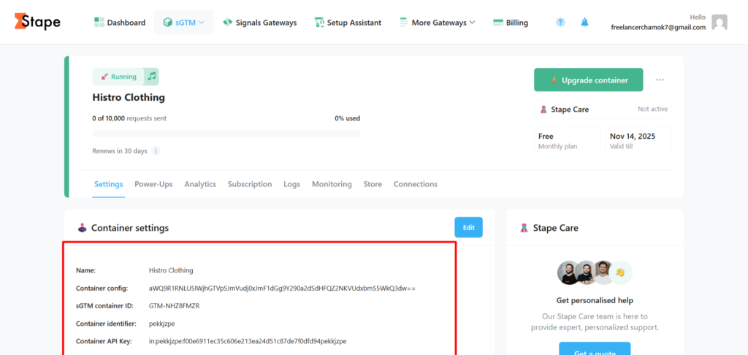This screenshot has width=748, height=355.
Task: Expand the sGTM dropdown
Action: click(x=183, y=23)
